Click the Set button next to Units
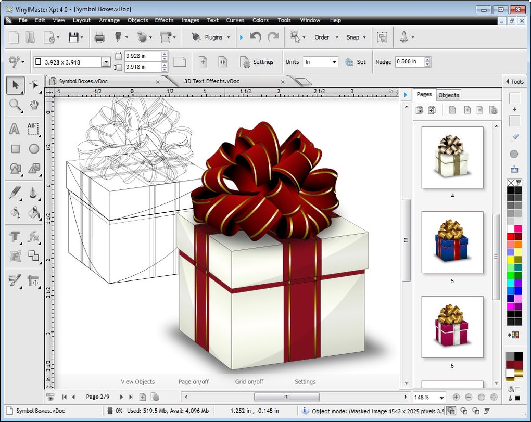The width and height of the screenshot is (531, 422). coord(356,62)
